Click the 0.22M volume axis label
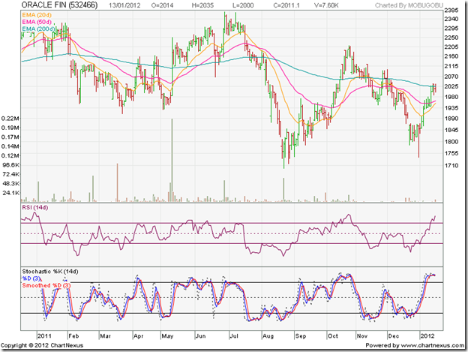468x352 pixels. [x=12, y=119]
